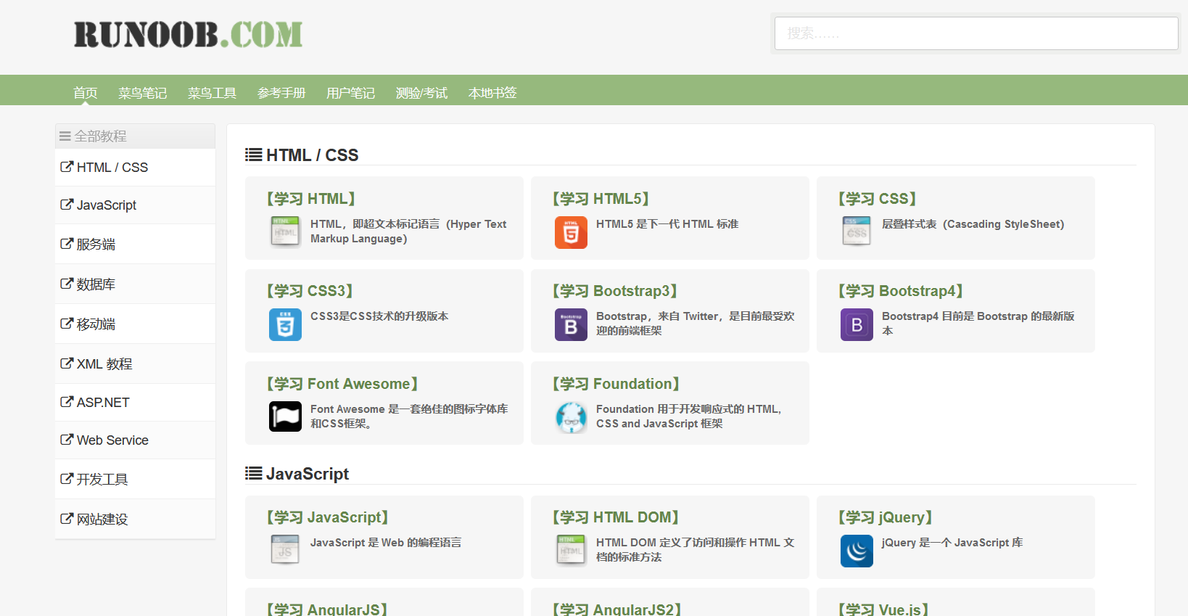Click external-link icon beside sidebar JavaScript
The height and width of the screenshot is (616, 1188).
(x=67, y=205)
